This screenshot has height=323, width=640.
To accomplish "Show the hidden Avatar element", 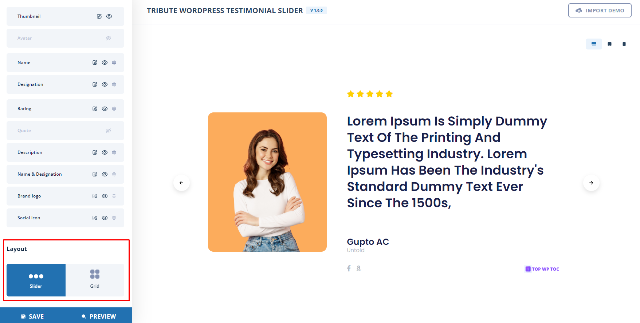I will click(108, 38).
